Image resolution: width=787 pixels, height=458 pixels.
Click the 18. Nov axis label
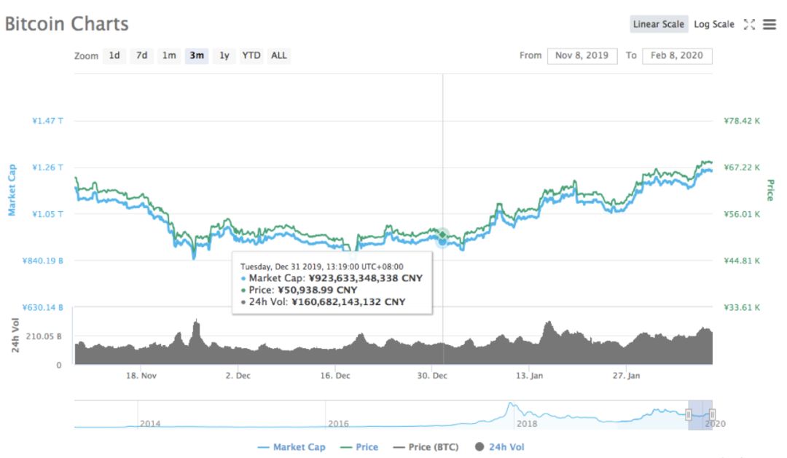tap(141, 375)
